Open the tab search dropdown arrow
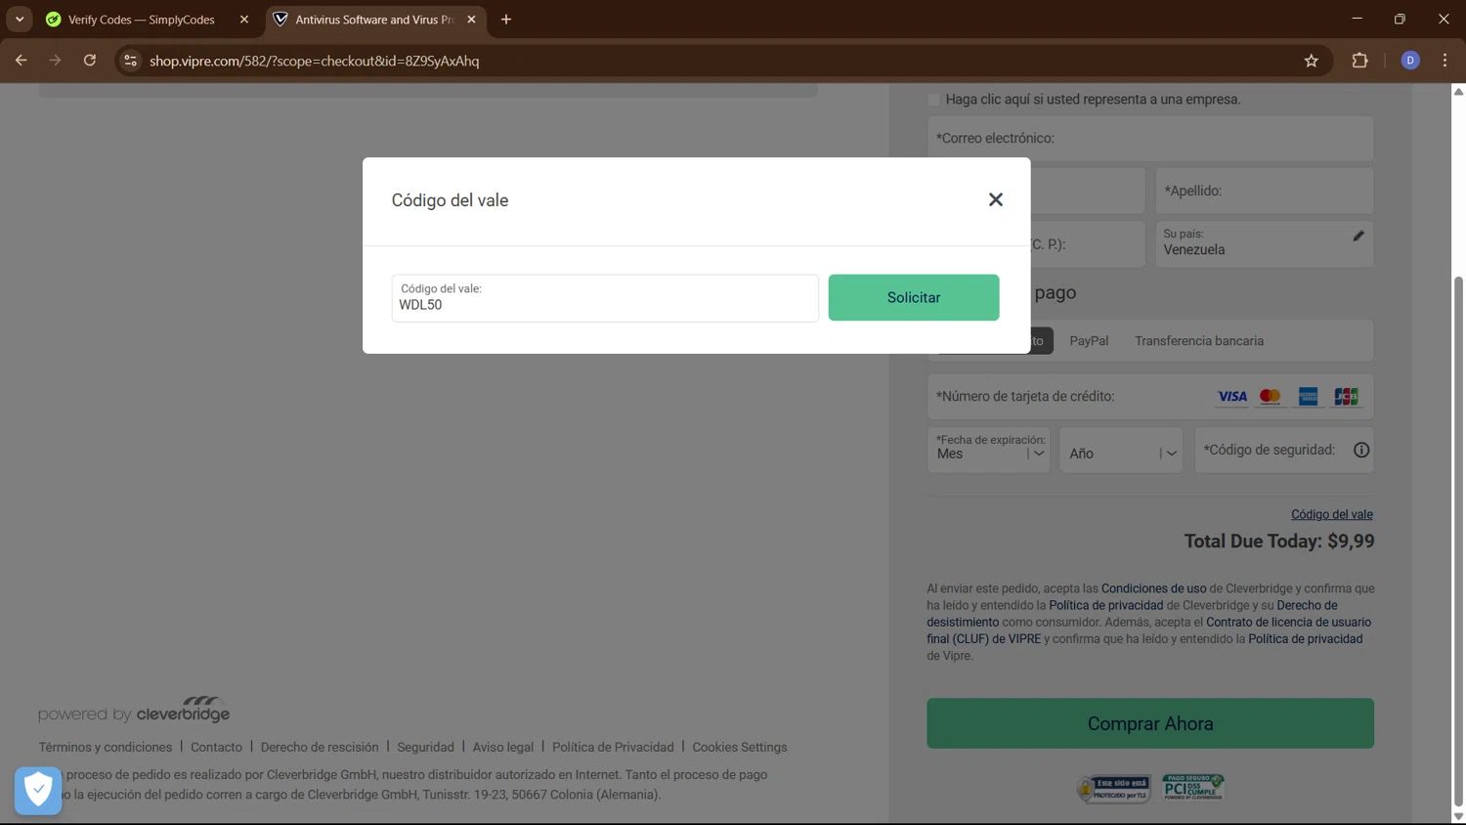Screen dimensions: 1466x825 pyautogui.click(x=20, y=20)
